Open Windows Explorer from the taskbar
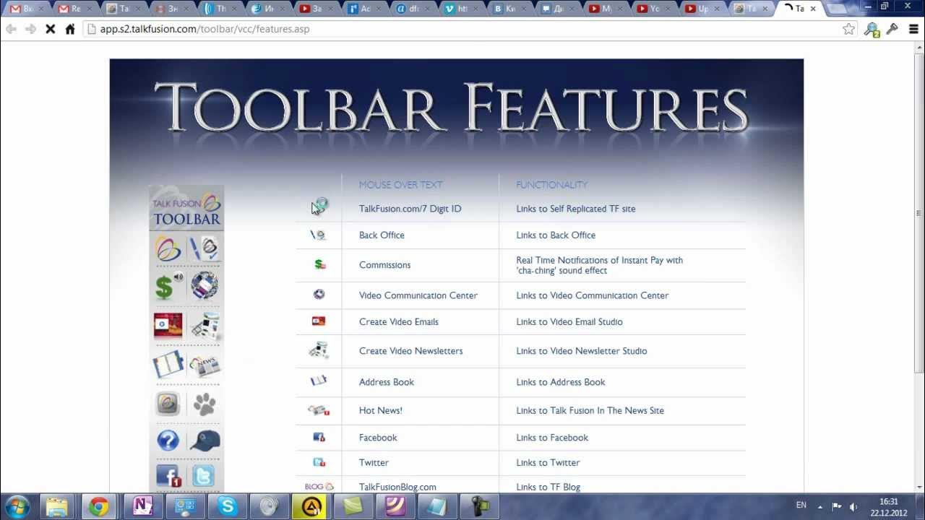925x520 pixels. click(56, 507)
